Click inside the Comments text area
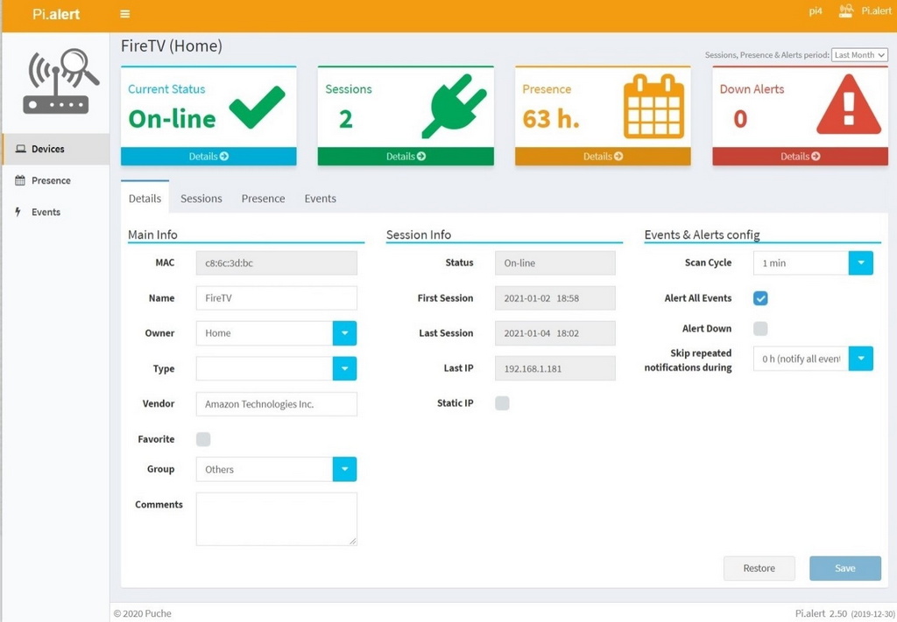The width and height of the screenshot is (897, 622). [x=276, y=518]
